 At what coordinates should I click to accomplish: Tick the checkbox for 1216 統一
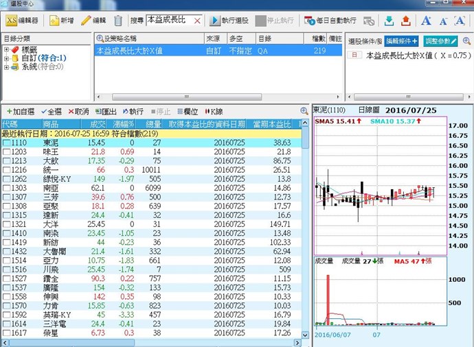(6, 169)
